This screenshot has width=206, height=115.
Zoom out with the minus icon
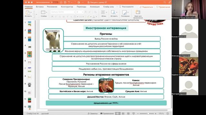(x=138, y=114)
